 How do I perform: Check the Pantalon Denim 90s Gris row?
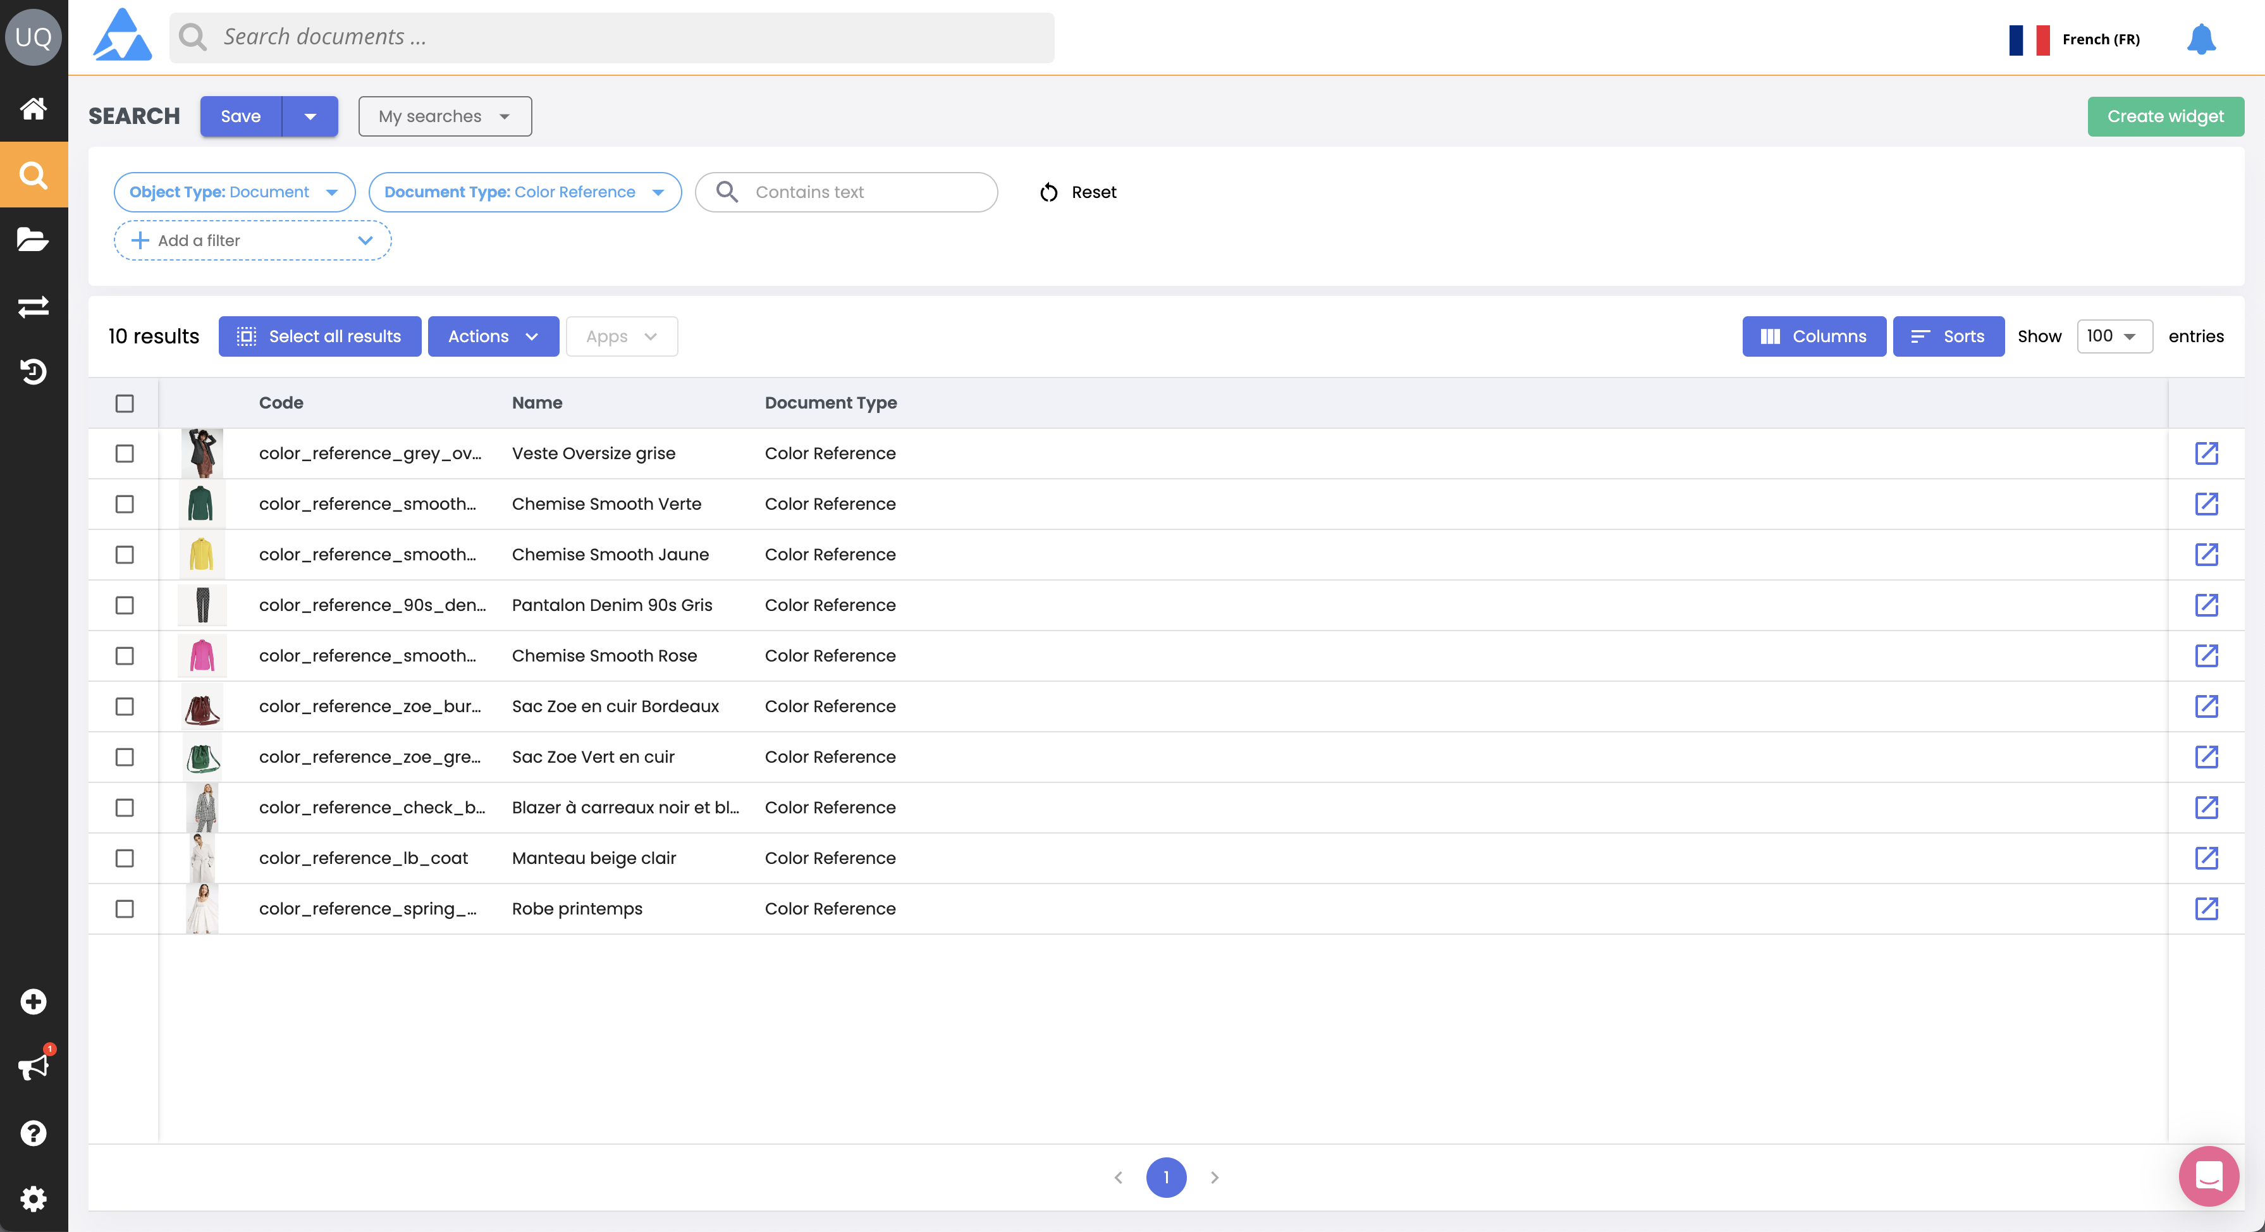click(125, 605)
